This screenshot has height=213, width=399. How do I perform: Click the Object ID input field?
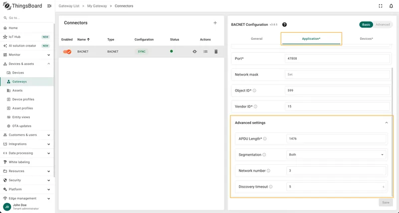click(x=337, y=91)
